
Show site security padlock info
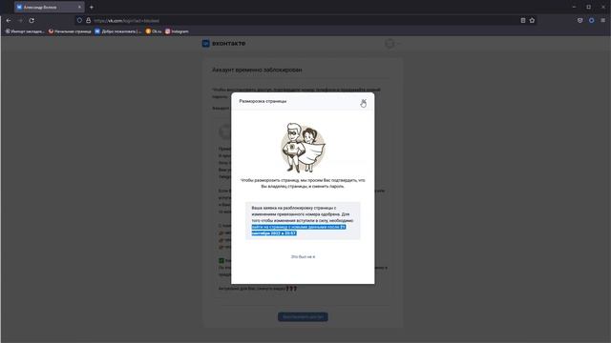[89, 20]
